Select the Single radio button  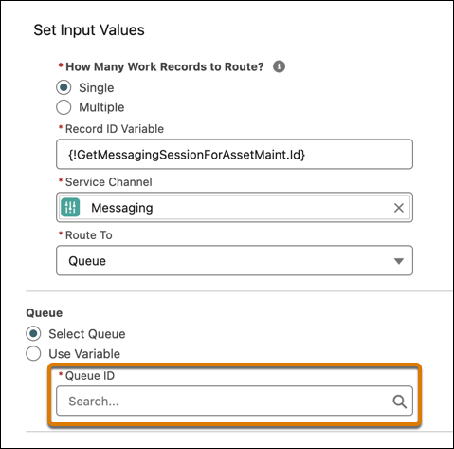[x=64, y=87]
